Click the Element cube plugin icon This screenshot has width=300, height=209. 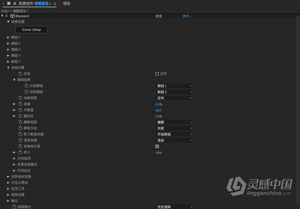point(12,16)
